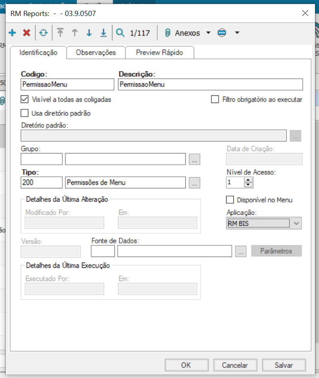Viewport: 319px width, 378px height.
Task: Open the Anexos attachments paperclip
Action: click(x=168, y=32)
